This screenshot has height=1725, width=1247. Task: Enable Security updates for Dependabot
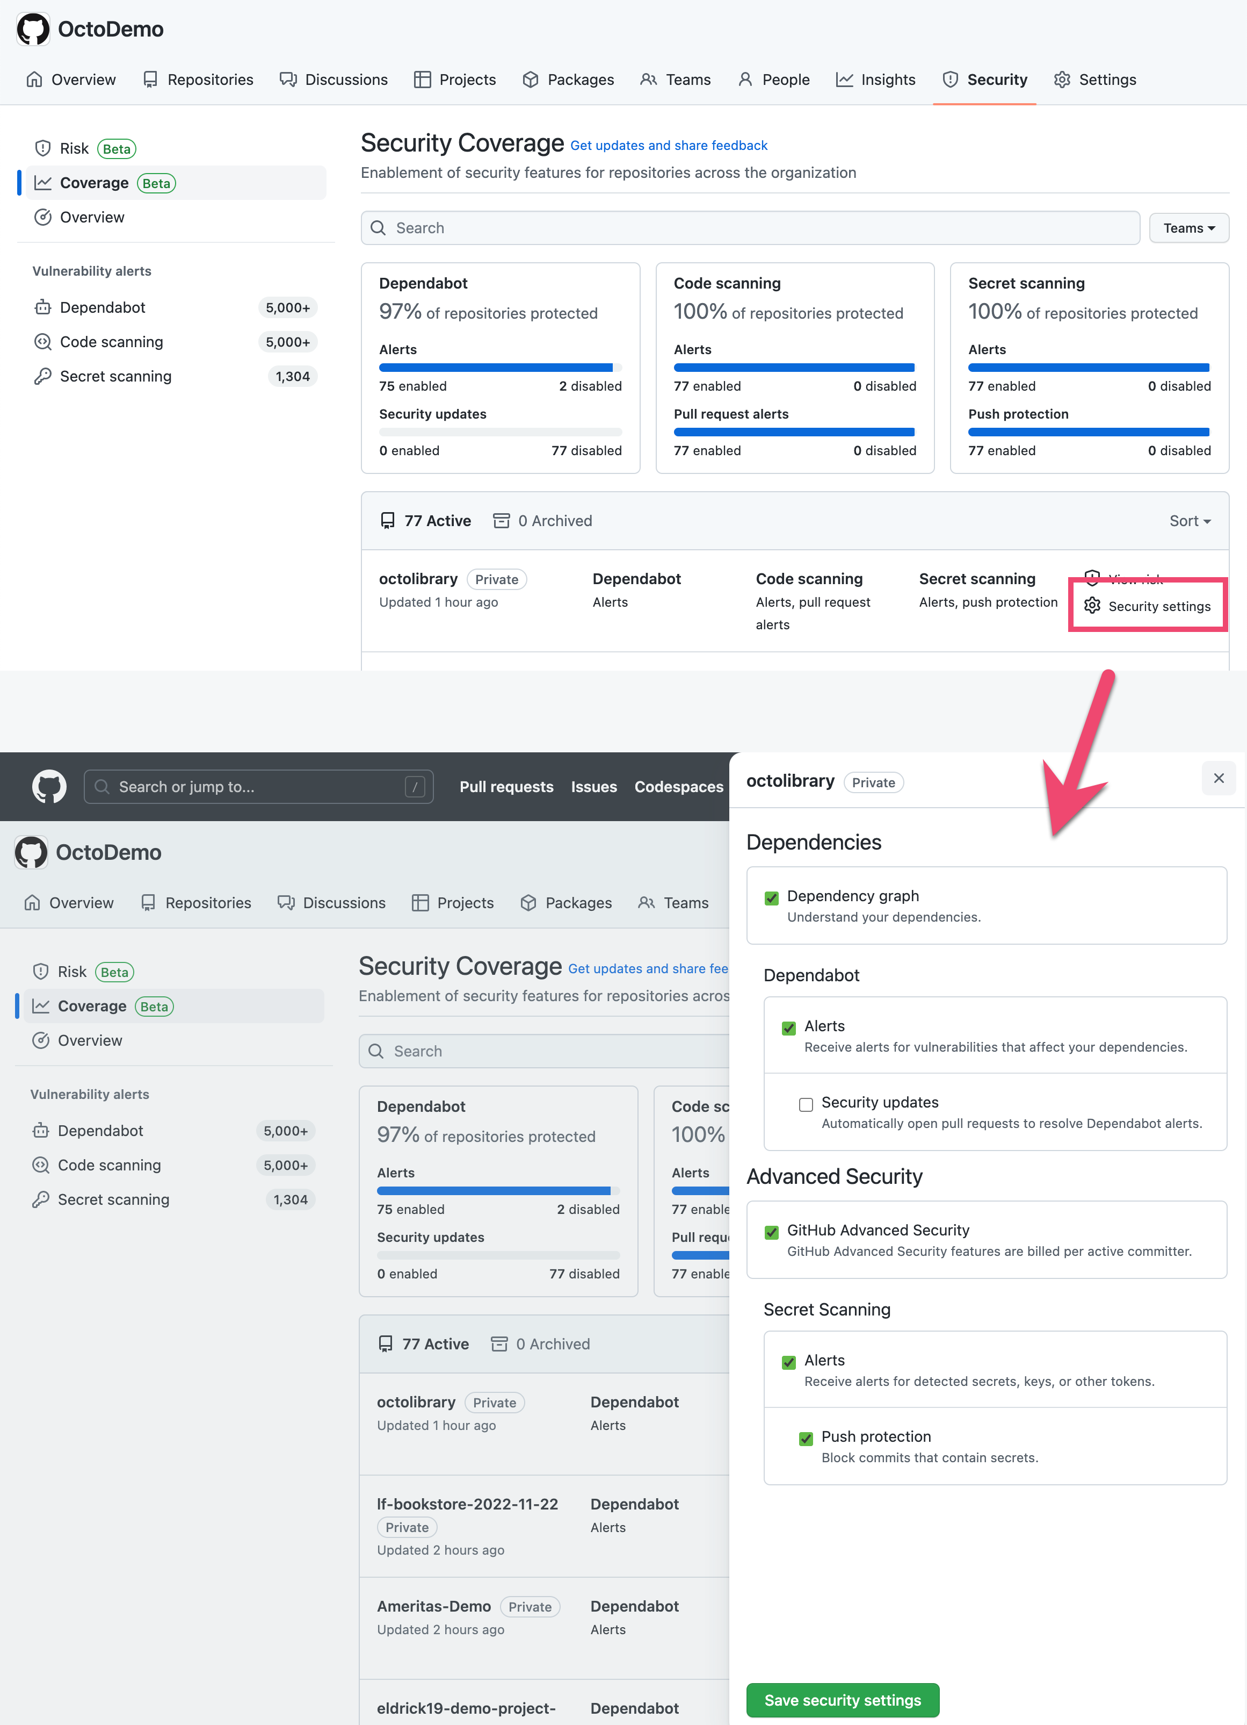806,1104
